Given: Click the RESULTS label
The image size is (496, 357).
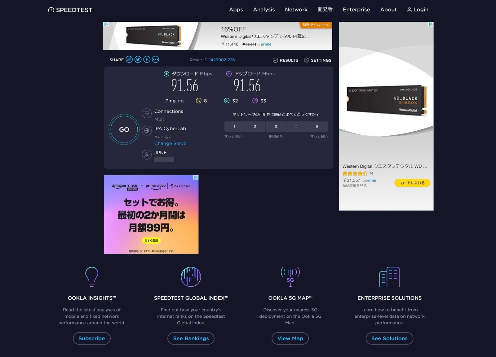Looking at the screenshot, I should tap(289, 60).
